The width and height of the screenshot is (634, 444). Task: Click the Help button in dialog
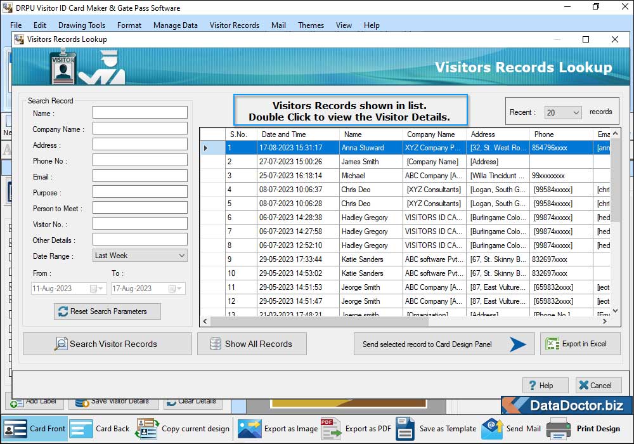click(x=545, y=386)
